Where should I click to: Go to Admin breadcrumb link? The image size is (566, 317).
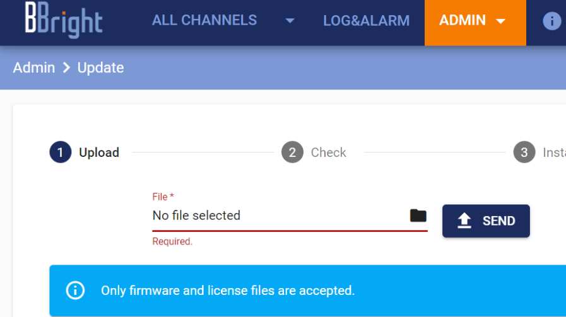click(x=34, y=67)
